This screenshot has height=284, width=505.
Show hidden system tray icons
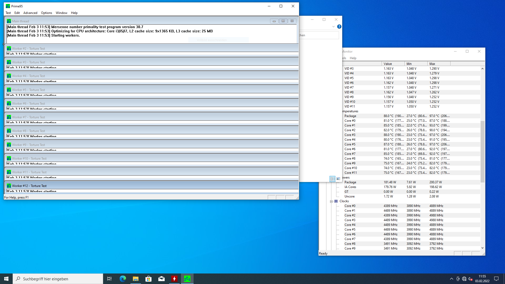tap(451, 279)
